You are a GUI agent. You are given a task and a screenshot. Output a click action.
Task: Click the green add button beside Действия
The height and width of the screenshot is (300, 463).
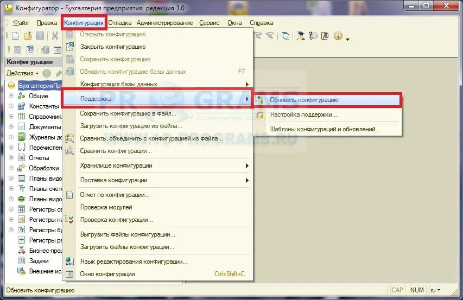point(47,73)
